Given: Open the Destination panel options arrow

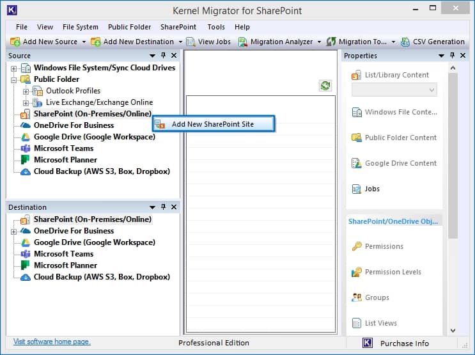Looking at the screenshot, I should (152, 207).
